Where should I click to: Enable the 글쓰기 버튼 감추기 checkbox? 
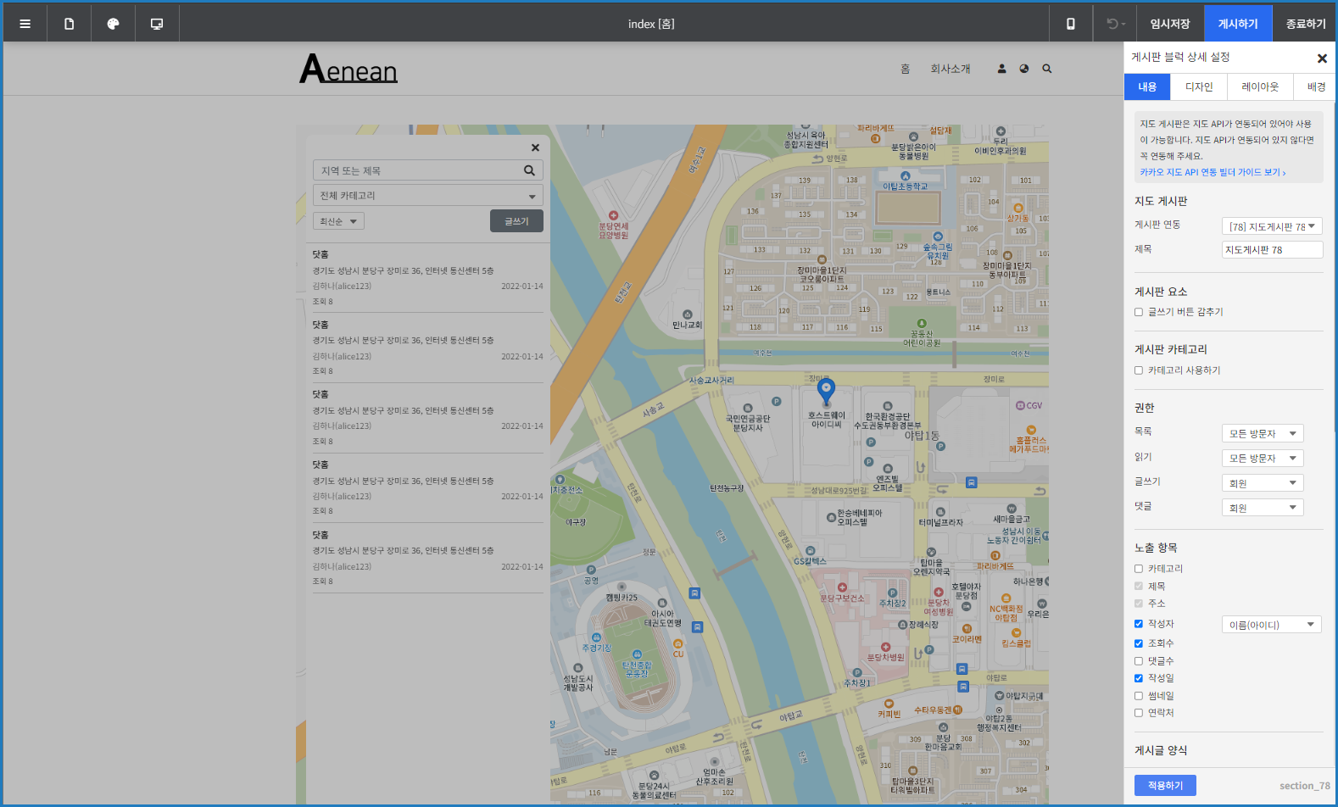tap(1139, 312)
